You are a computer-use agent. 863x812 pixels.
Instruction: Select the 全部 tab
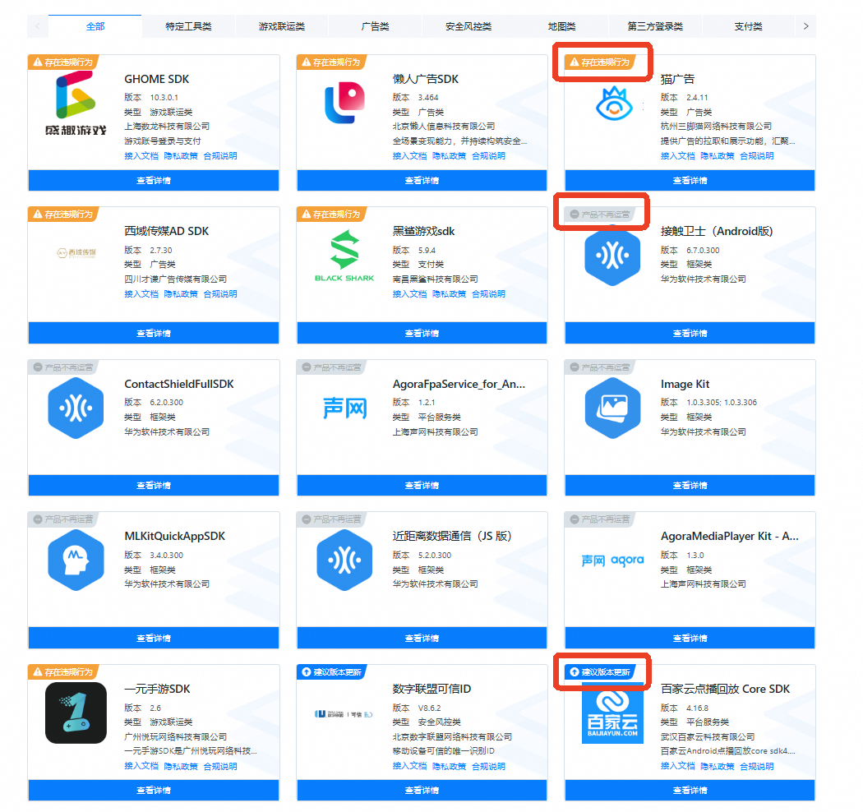point(95,26)
